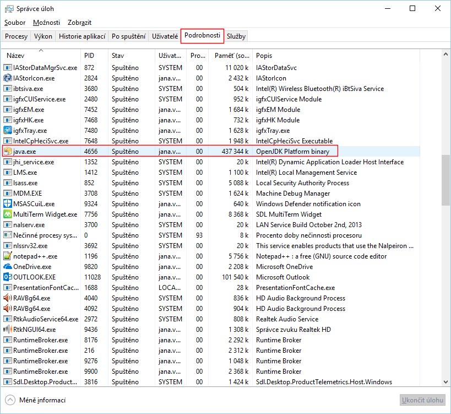Click the igfxCUIService.exe process icon
The width and height of the screenshot is (451, 414).
point(8,99)
